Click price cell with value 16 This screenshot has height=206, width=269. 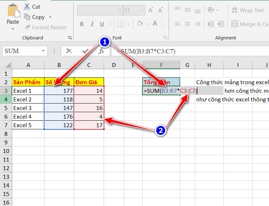[x=89, y=108]
